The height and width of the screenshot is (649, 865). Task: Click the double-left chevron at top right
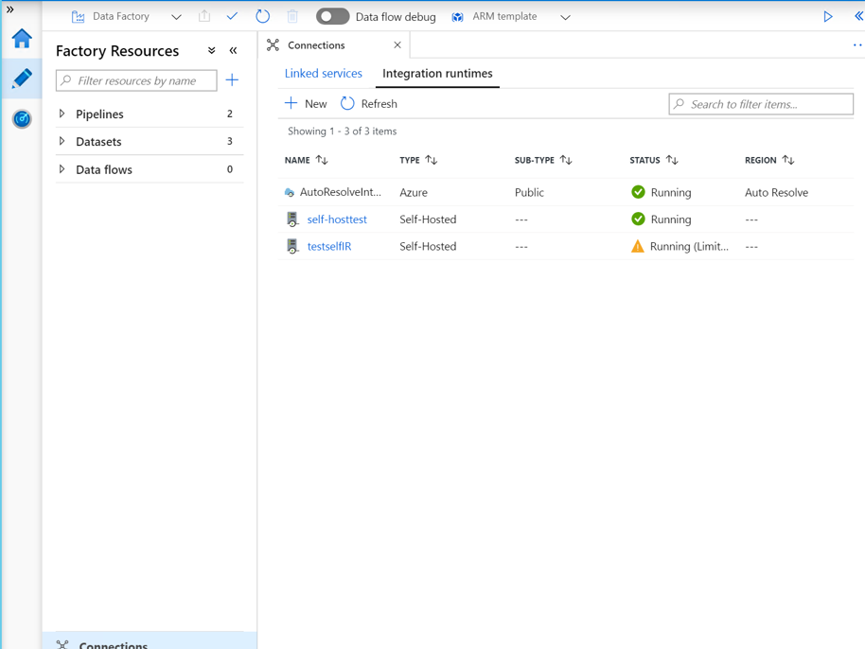pos(859,16)
